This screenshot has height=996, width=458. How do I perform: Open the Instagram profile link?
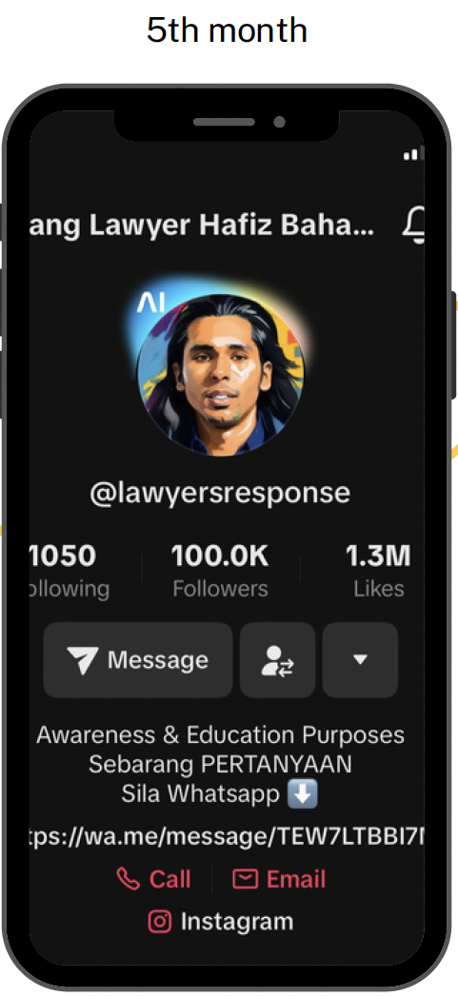(x=221, y=921)
